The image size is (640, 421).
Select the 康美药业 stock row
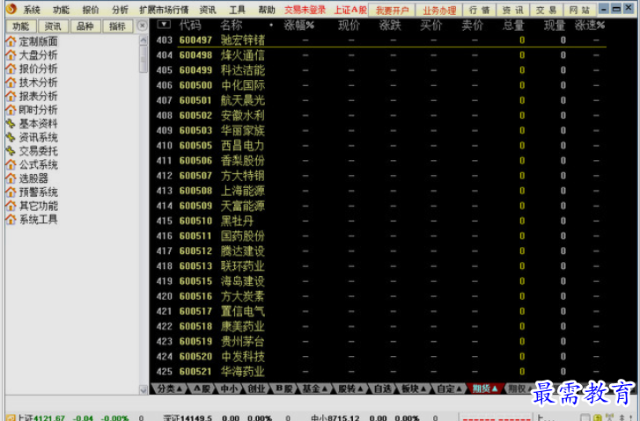coord(380,326)
